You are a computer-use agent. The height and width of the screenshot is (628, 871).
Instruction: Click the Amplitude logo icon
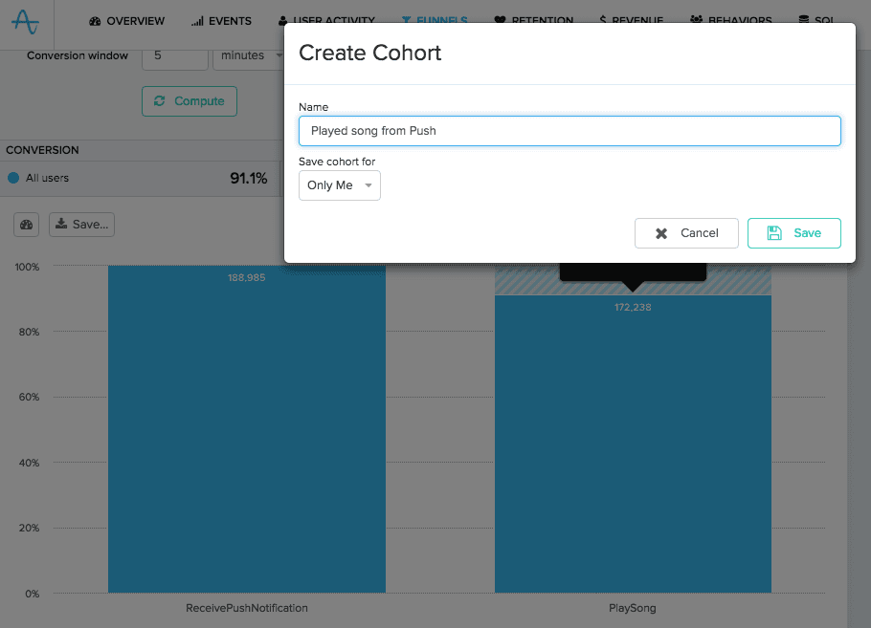click(26, 21)
